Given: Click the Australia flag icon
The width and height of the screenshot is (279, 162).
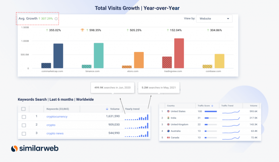Looking at the screenshot, I should pyautogui.click(x=168, y=131).
